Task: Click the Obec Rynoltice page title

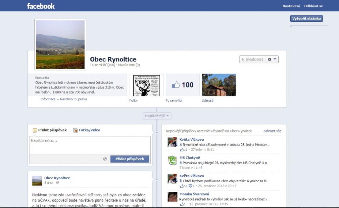Action: pyautogui.click(x=113, y=59)
